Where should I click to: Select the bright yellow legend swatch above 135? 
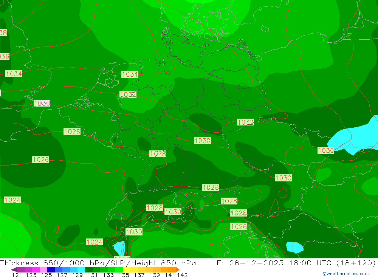point(127,269)
